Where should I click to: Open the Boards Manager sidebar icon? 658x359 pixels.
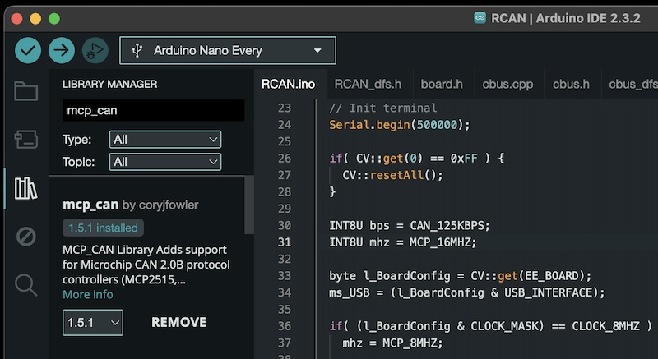tap(25, 140)
